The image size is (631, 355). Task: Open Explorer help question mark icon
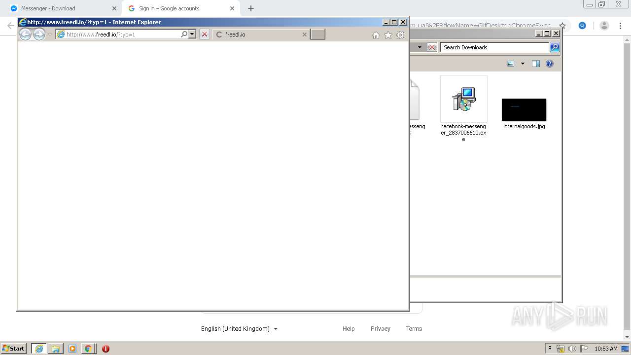tap(550, 64)
